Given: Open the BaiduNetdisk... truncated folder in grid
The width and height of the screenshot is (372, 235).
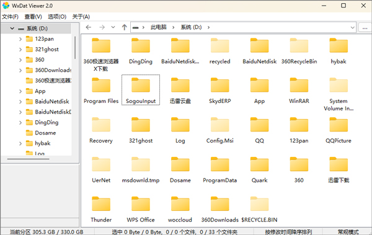Looking at the screenshot, I should coord(180,45).
